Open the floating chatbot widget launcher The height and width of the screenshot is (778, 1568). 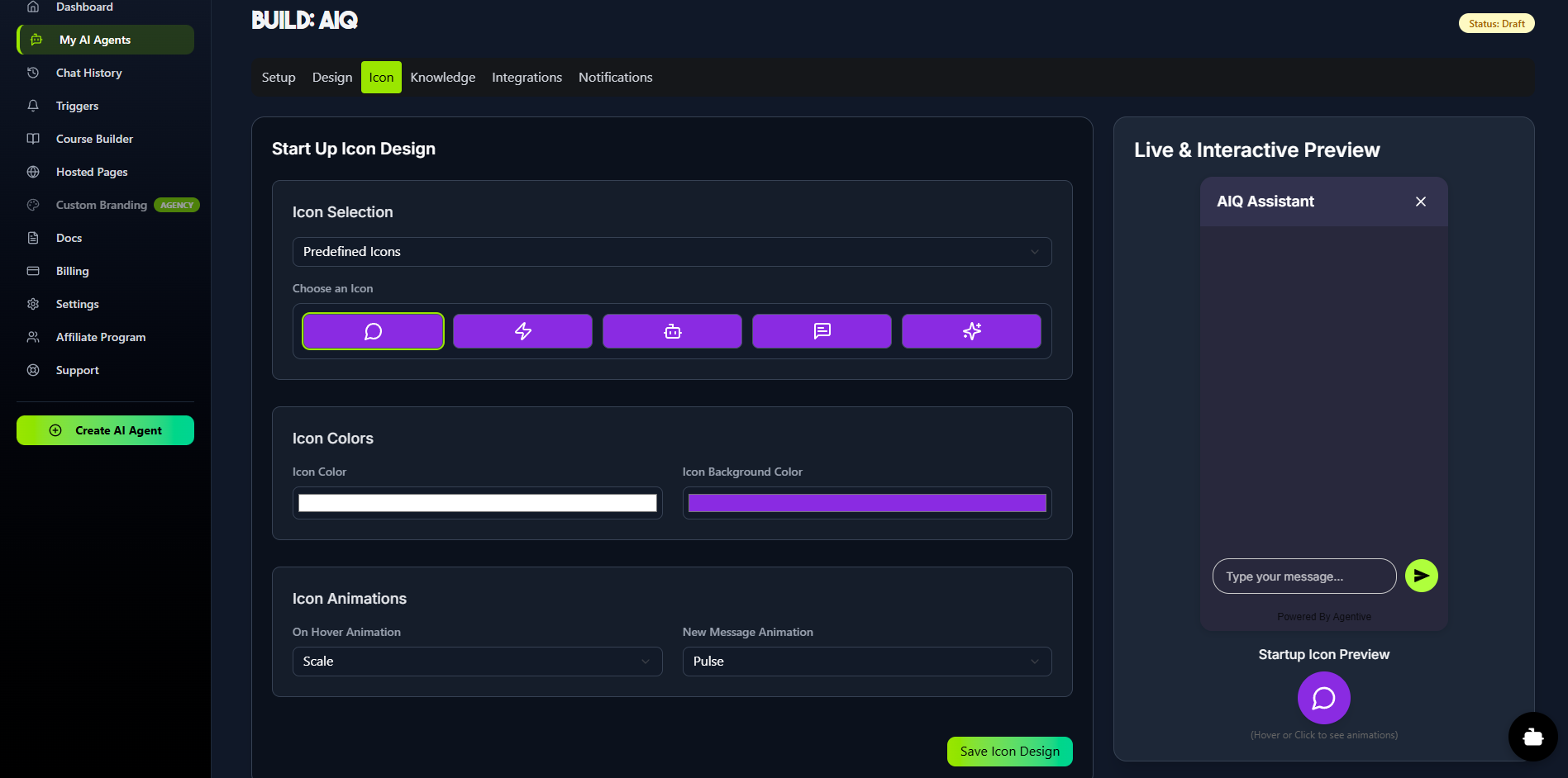tap(1532, 737)
